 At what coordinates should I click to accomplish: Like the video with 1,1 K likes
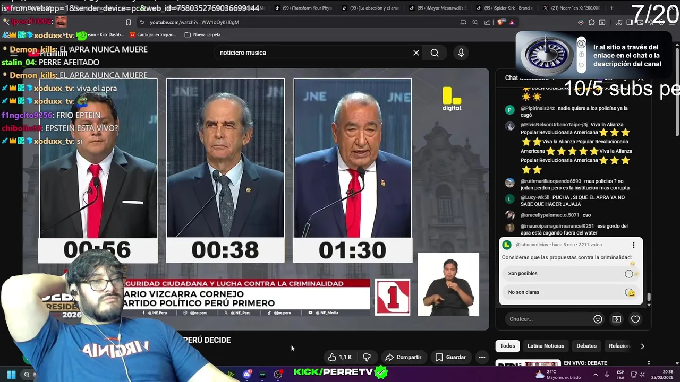click(x=340, y=357)
